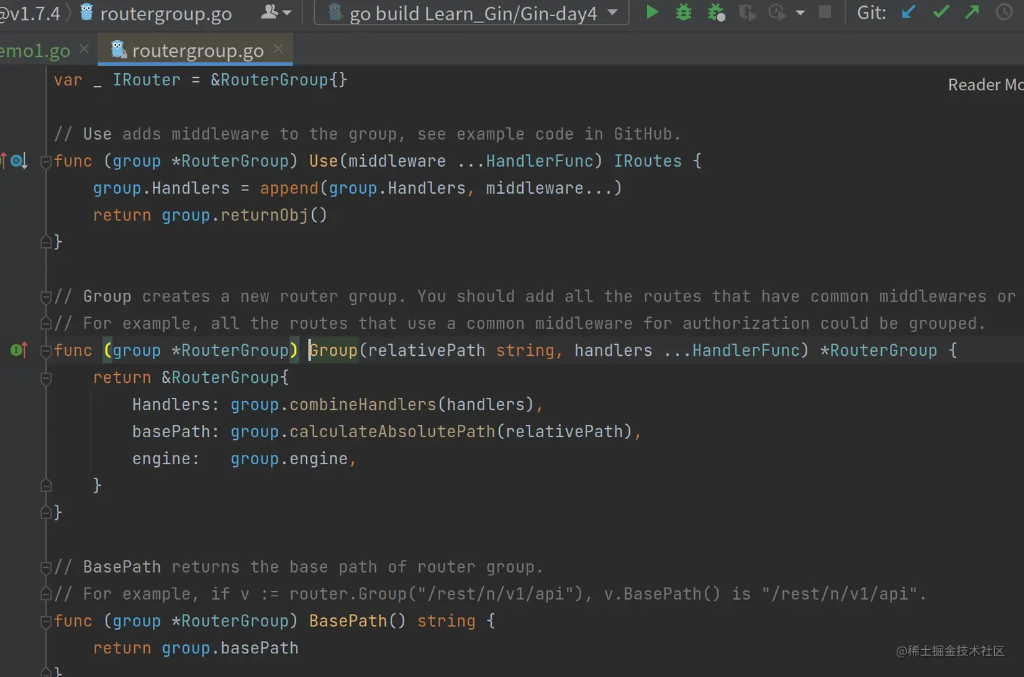
Task: Click the Reader Mode label
Action: [x=985, y=85]
